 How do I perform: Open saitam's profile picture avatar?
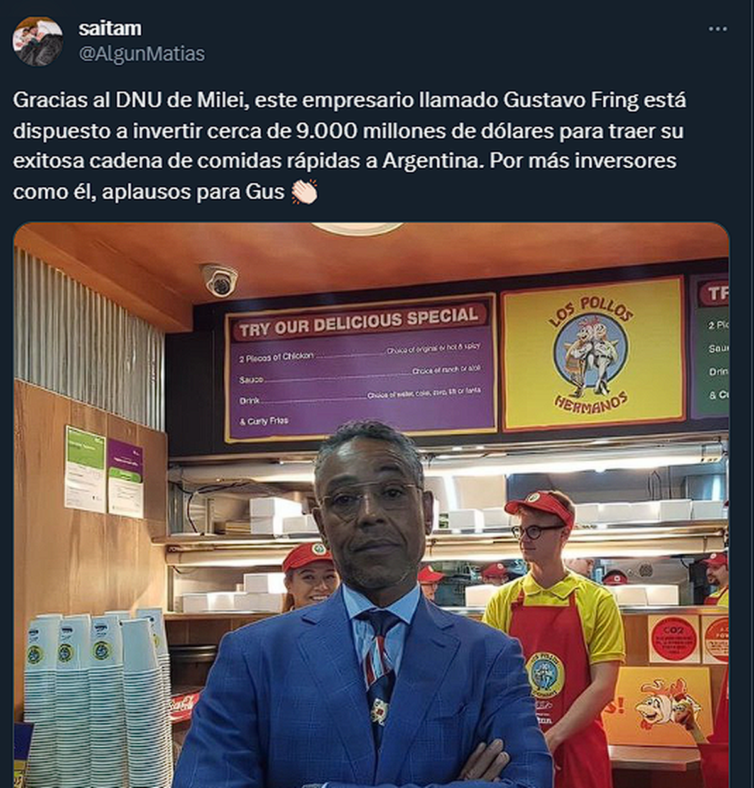37,41
